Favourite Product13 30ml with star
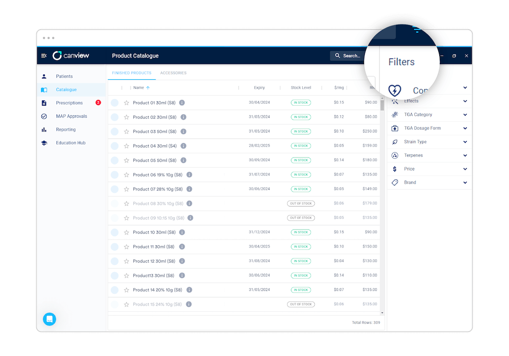 (127, 276)
